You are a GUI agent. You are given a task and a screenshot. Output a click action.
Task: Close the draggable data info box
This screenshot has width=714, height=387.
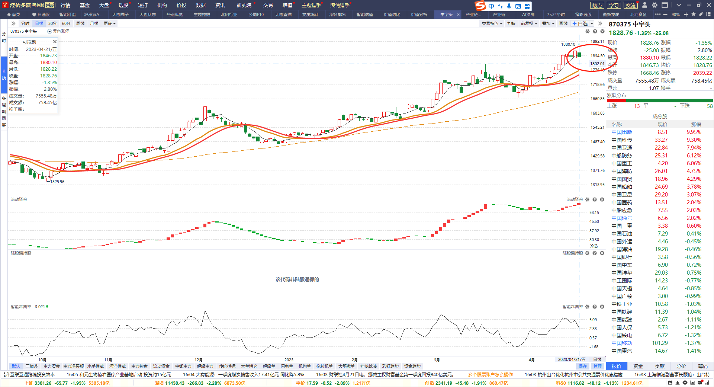click(x=55, y=42)
